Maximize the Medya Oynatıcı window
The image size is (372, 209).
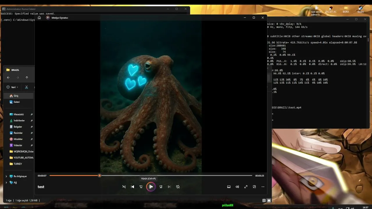(x=254, y=18)
